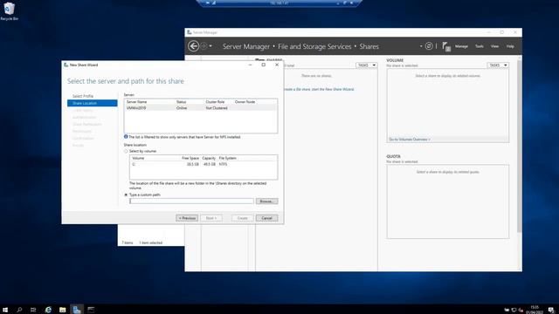Select the 'Type a custom path' radio option
The width and height of the screenshot is (559, 314).
(x=126, y=195)
